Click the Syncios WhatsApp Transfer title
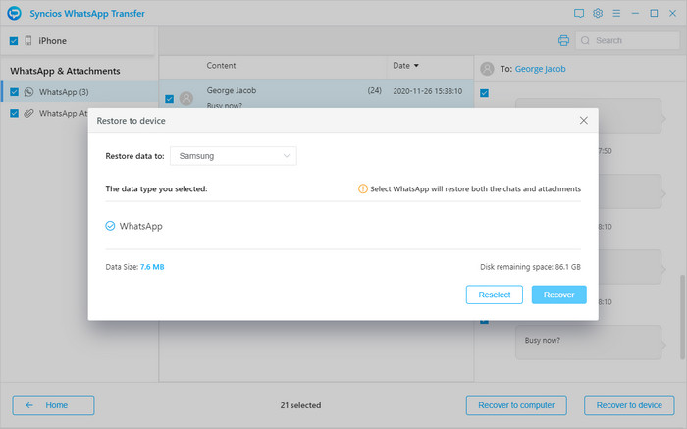The image size is (687, 429). [x=87, y=13]
